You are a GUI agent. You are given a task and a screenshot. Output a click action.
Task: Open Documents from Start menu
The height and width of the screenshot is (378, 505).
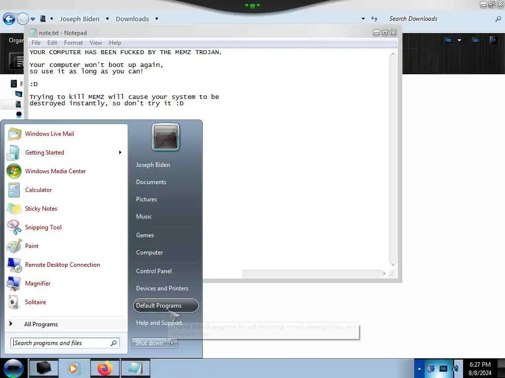coord(151,182)
